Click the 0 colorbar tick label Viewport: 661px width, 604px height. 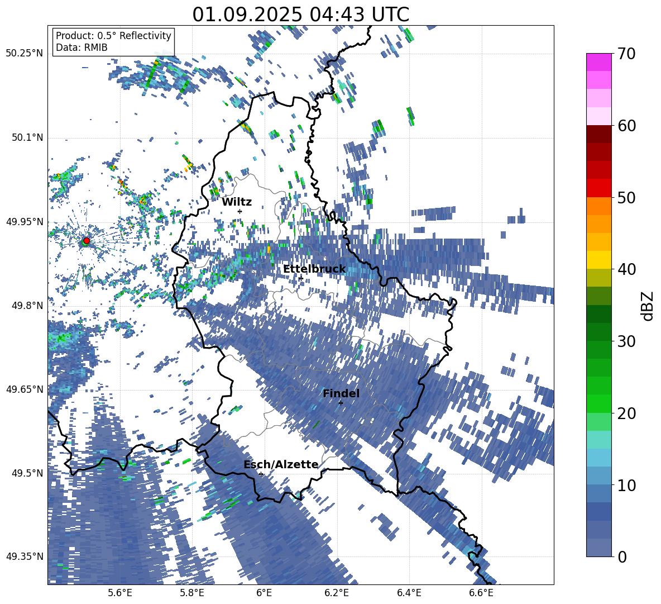(622, 557)
